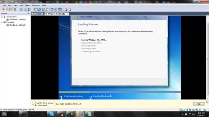Click the floppy drive status icon
Screen dimensions: 209x117
187,110
